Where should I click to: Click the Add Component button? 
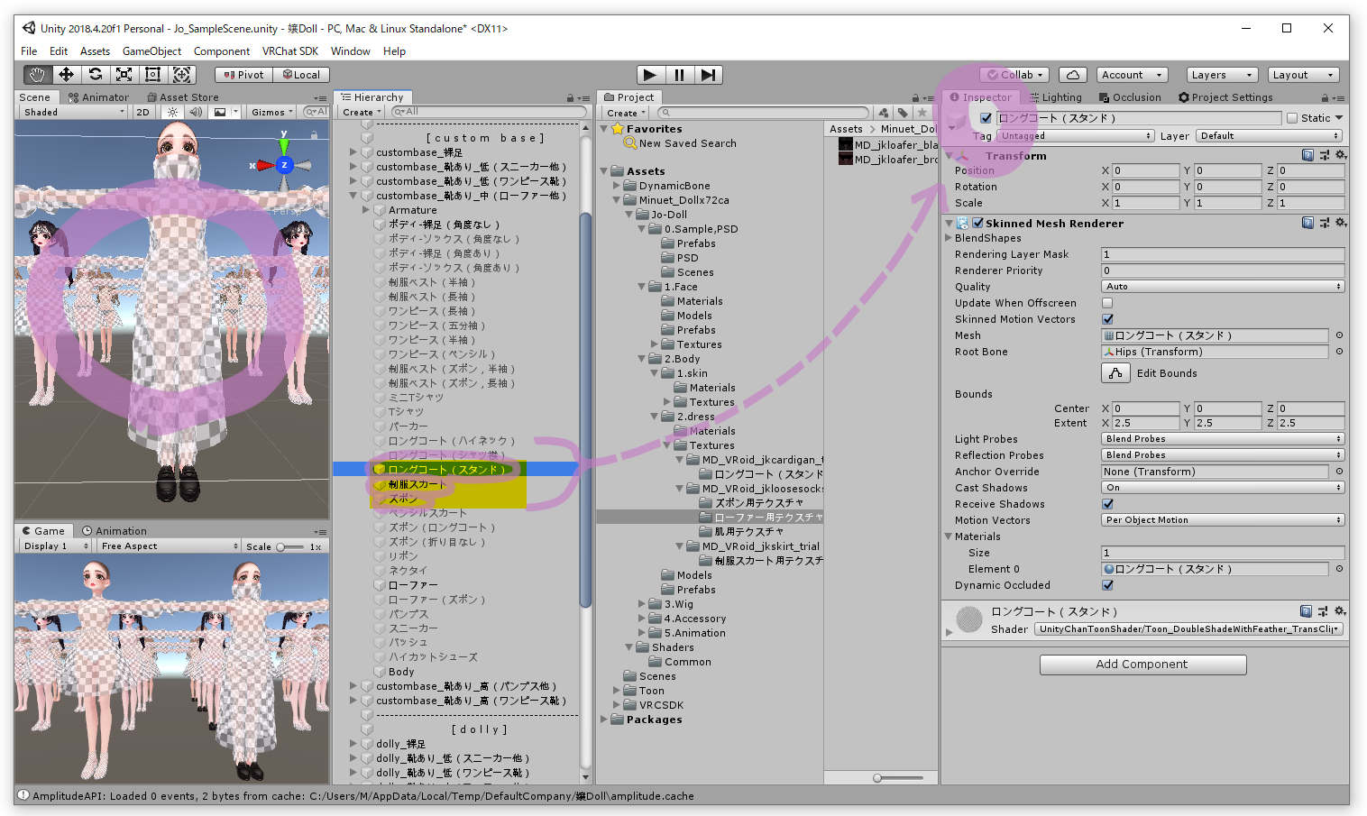coord(1142,665)
